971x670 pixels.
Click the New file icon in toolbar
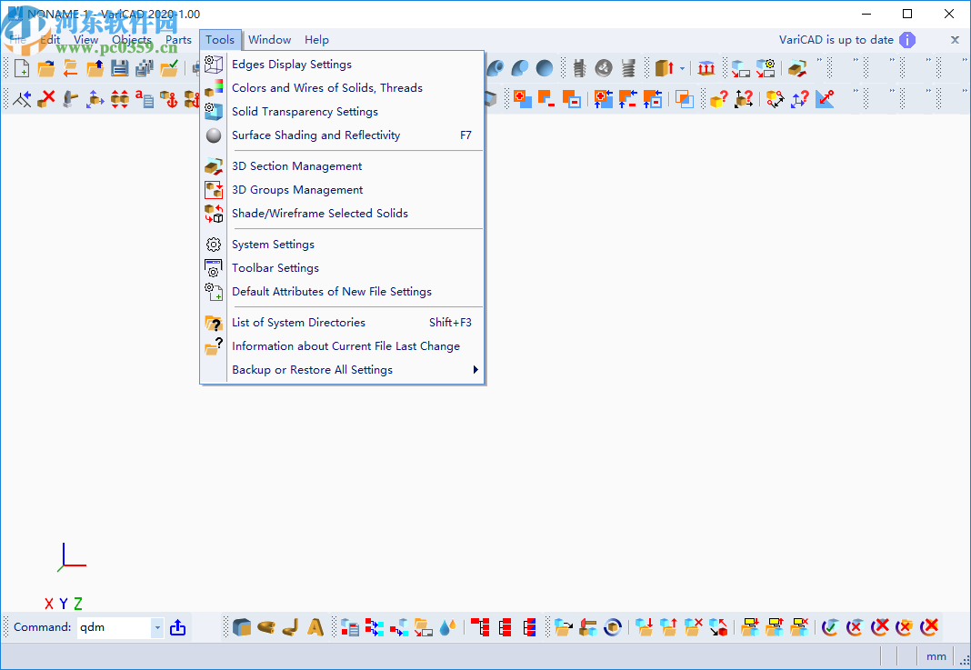(x=22, y=68)
